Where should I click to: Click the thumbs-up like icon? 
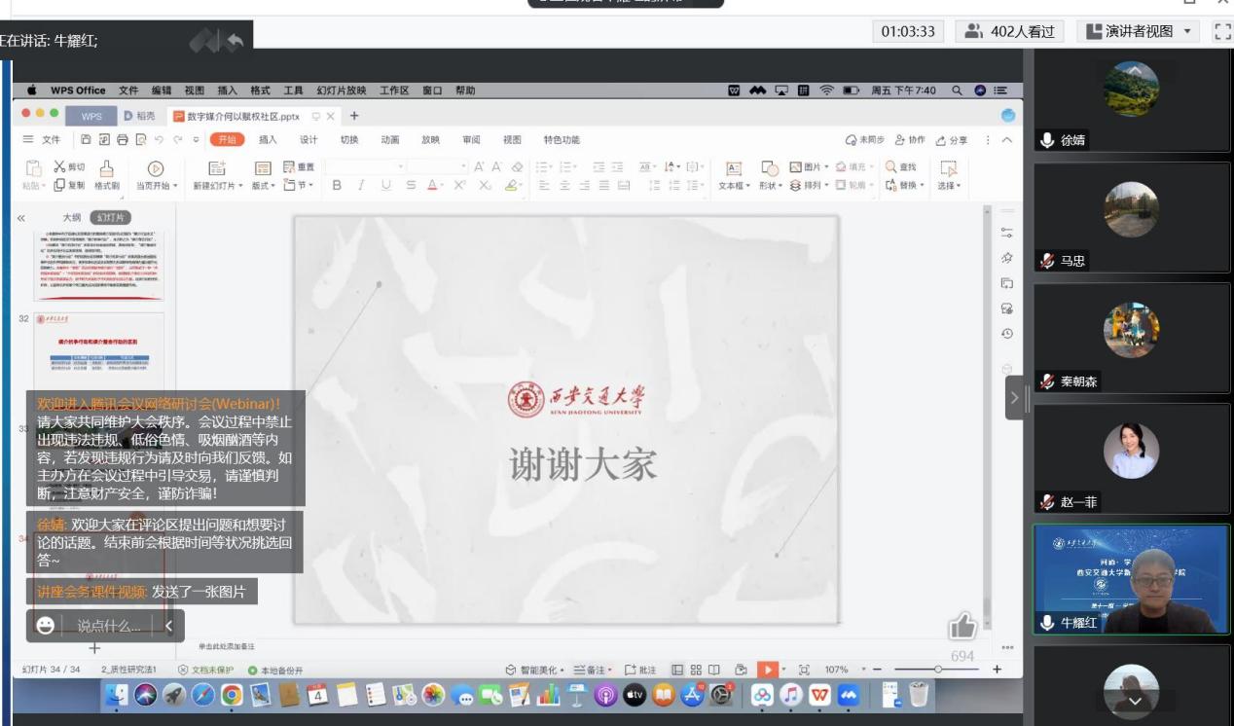(962, 626)
